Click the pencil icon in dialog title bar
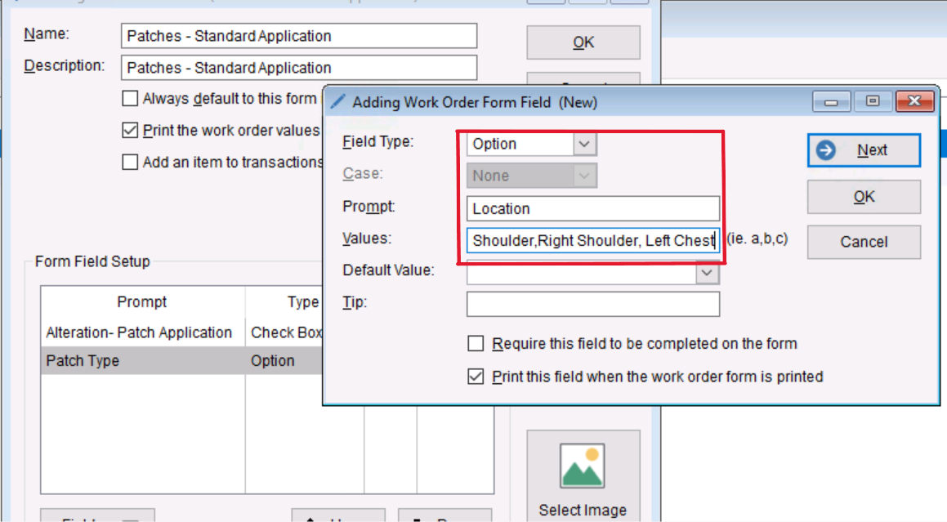This screenshot has width=947, height=522. click(x=337, y=102)
